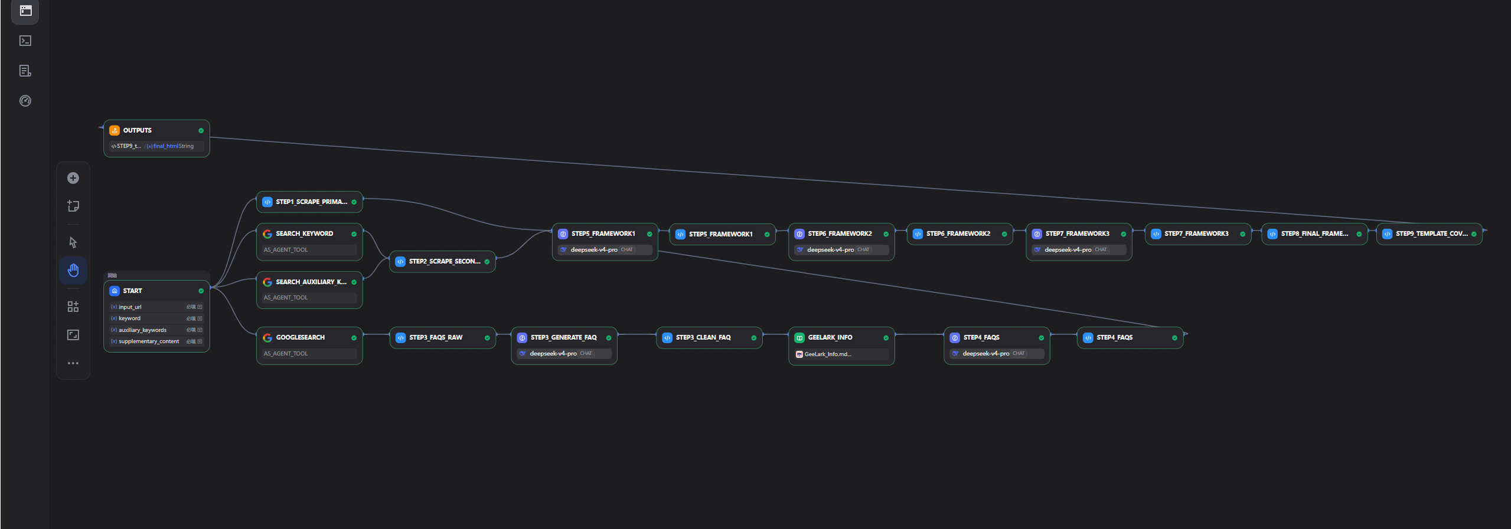Click the STEP3_GENERATE_FAQ LLM icon
This screenshot has height=529, width=1511.
click(x=522, y=337)
